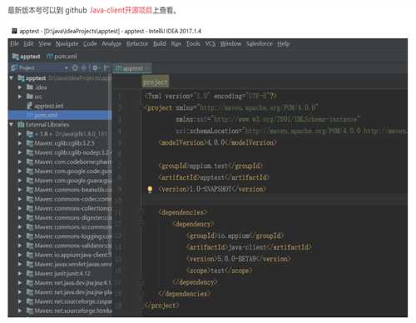416x323 pixels.
Task: Click the scope test line in editor
Action: tap(220, 271)
